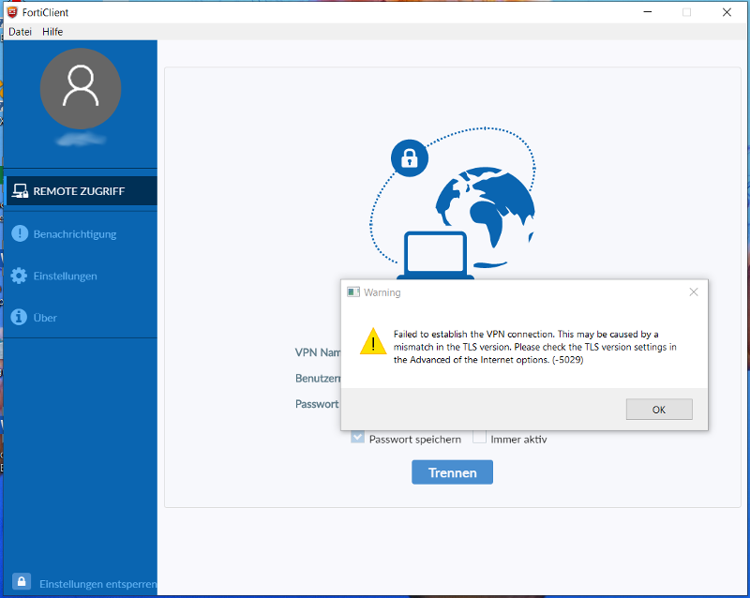
Task: Select Remote Zugriff in sidebar
Action: click(x=81, y=191)
